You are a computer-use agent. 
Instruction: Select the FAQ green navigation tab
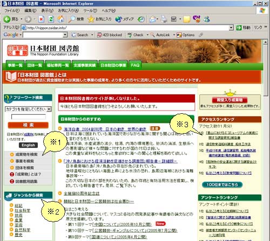coord(135,65)
